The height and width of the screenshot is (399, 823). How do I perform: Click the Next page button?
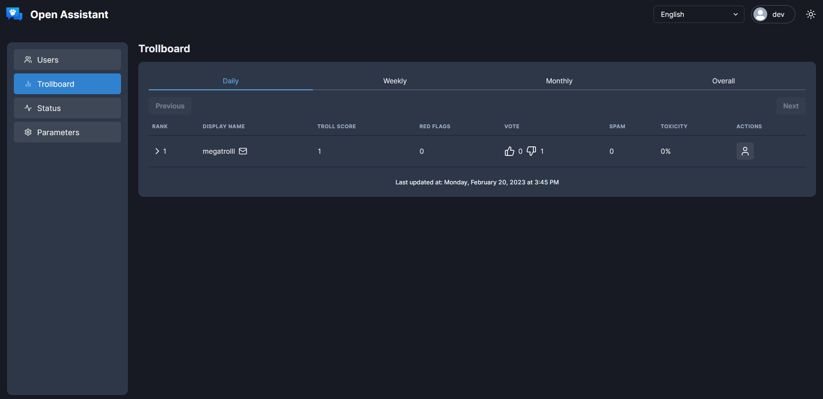(791, 106)
